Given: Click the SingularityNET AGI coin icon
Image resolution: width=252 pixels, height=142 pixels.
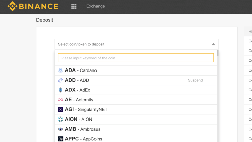Looking at the screenshot, I should click(x=60, y=109).
